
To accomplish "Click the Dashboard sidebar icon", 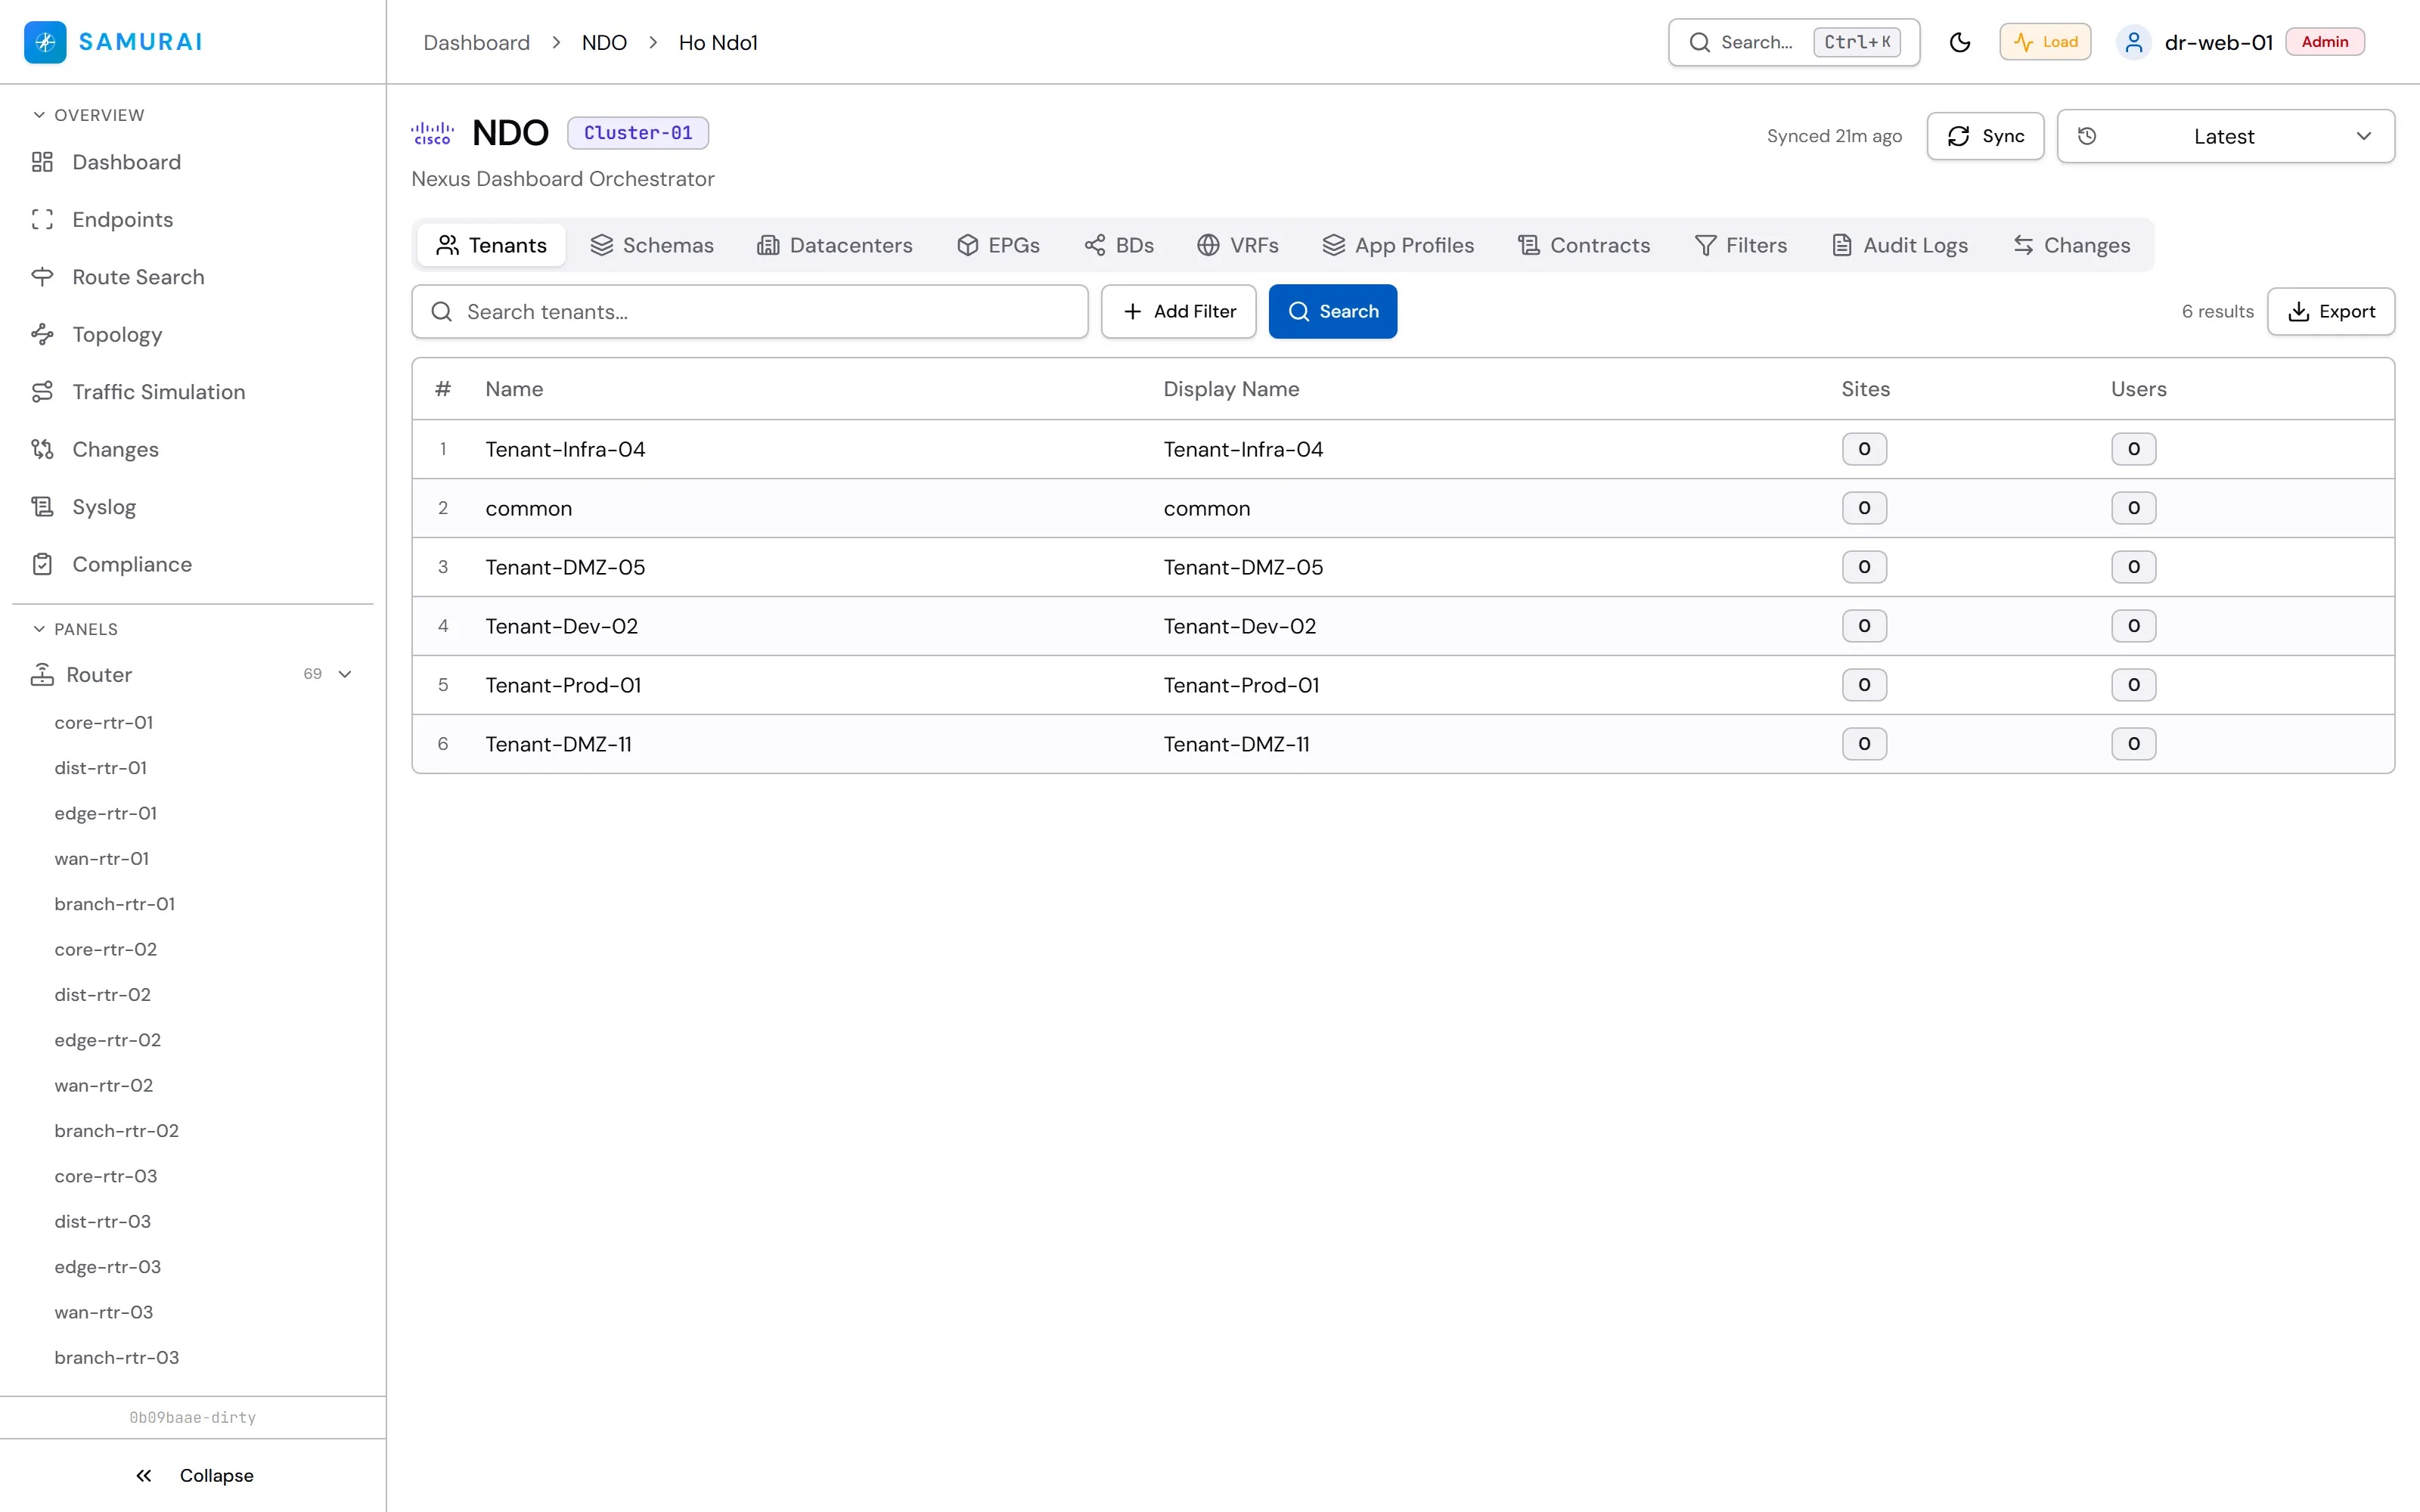I will point(42,162).
